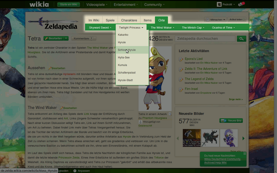277x173 pixels.
Task: Open notifications speech bubble icon
Action: [x=241, y=5]
